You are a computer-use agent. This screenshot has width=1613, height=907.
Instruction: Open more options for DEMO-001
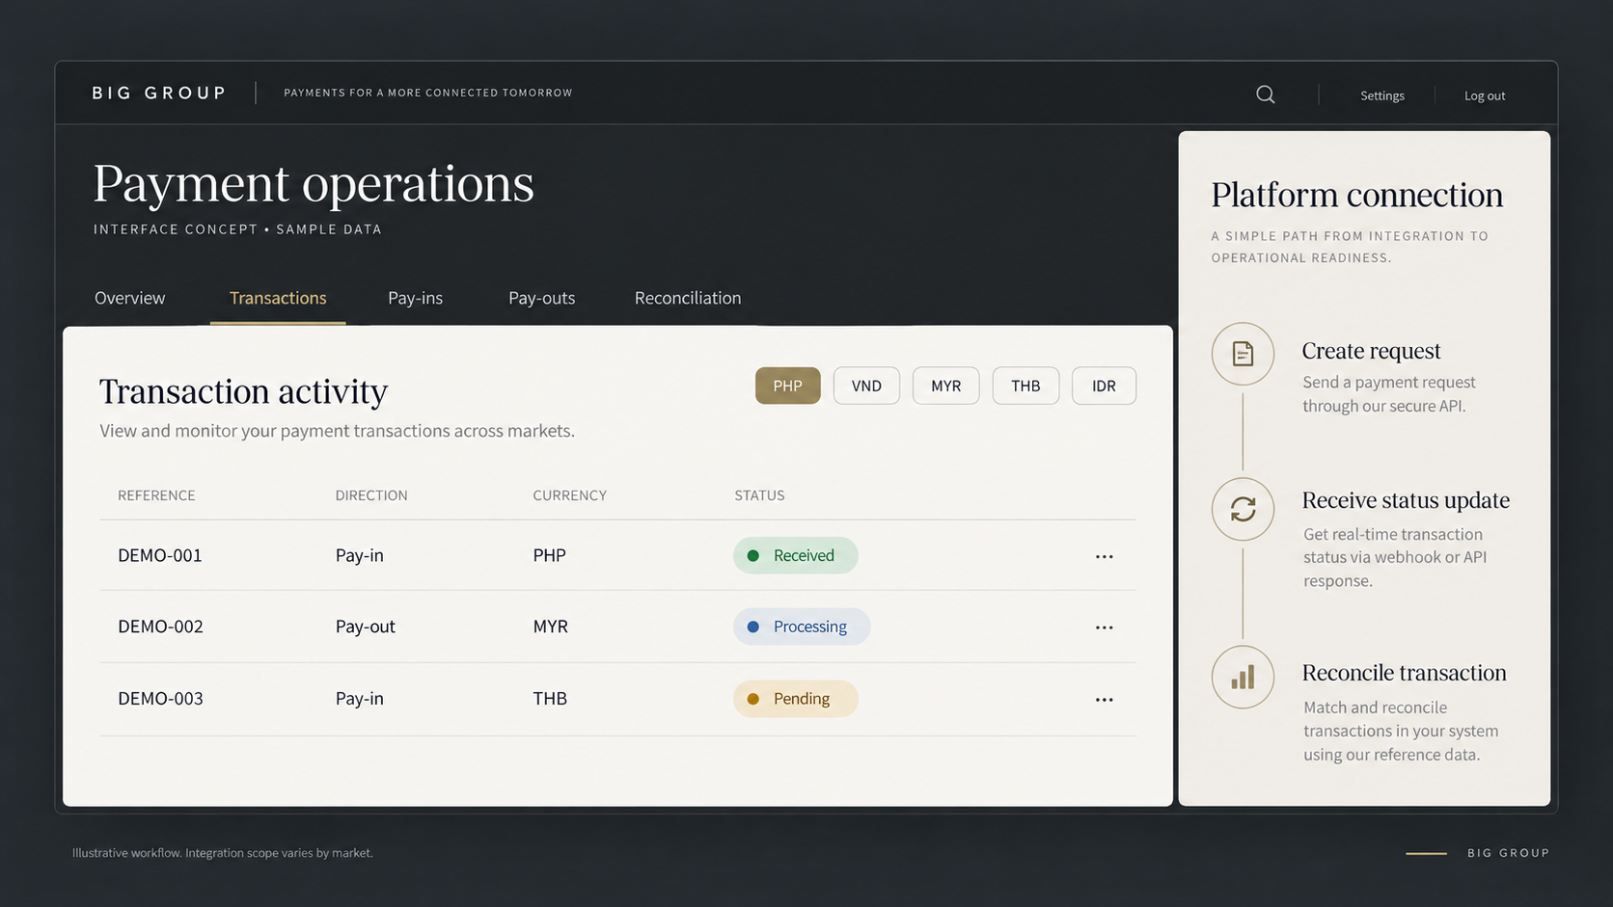pyautogui.click(x=1105, y=556)
